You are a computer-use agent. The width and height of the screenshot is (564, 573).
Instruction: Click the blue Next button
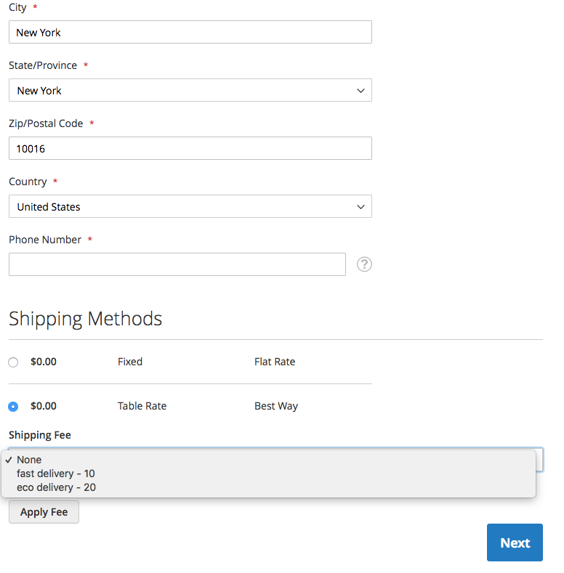[515, 542]
